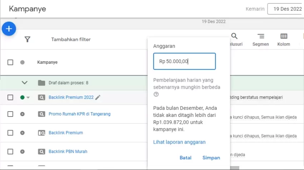This screenshot has height=170, width=304.
Task: Open the Kolom columns icon
Action: [x=284, y=36]
